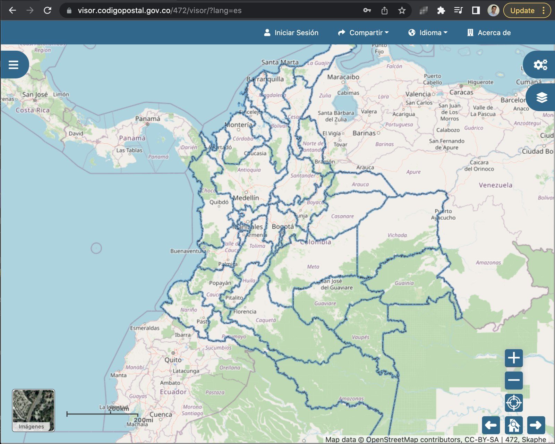Image resolution: width=555 pixels, height=444 pixels.
Task: Click the Vaupés department label
Action: [x=360, y=337]
